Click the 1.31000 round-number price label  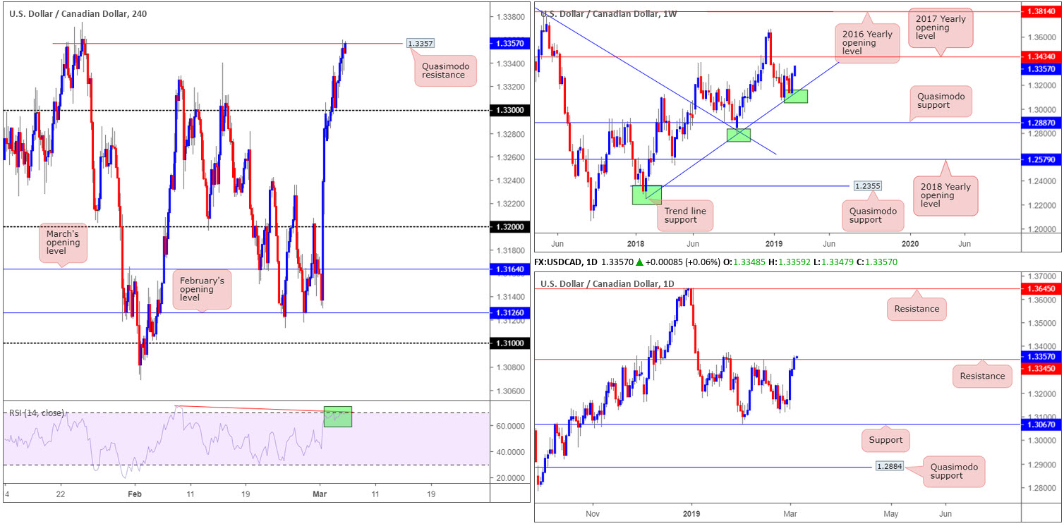click(509, 343)
